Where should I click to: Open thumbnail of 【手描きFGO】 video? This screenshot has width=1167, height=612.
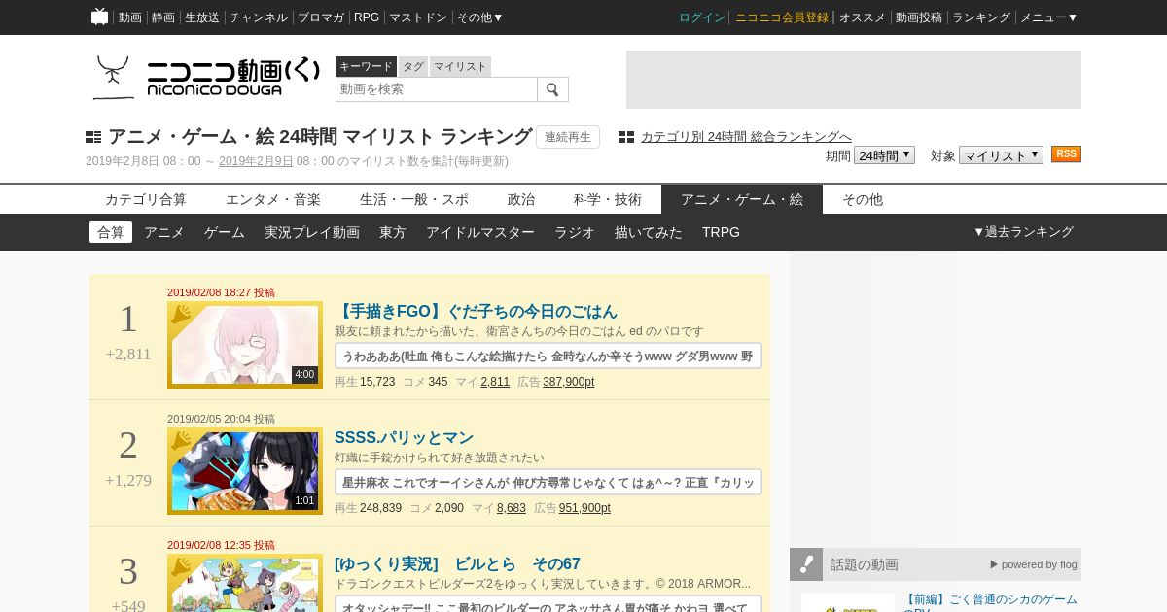(245, 345)
